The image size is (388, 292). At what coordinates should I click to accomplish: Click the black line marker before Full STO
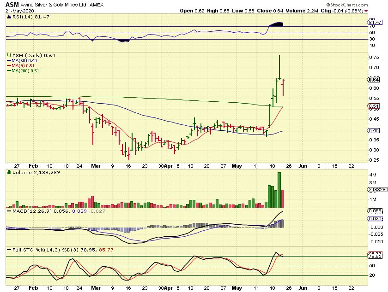click(9, 250)
